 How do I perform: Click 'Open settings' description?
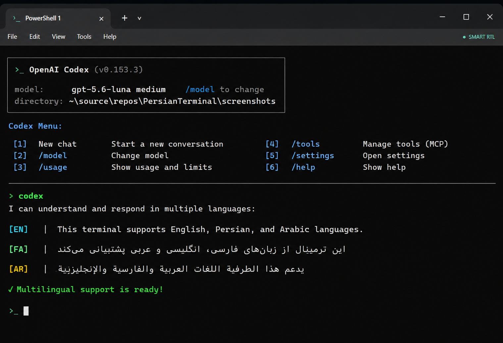(x=393, y=156)
